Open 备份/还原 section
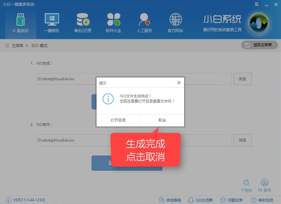281x204 pixels. click(x=83, y=23)
